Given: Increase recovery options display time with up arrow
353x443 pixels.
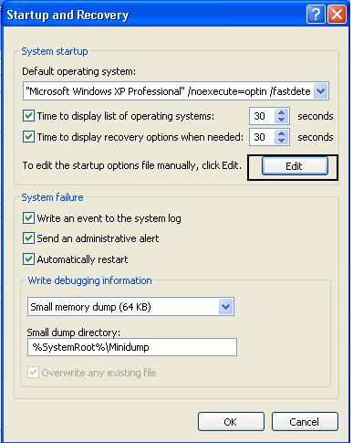Looking at the screenshot, I should pyautogui.click(x=281, y=133).
